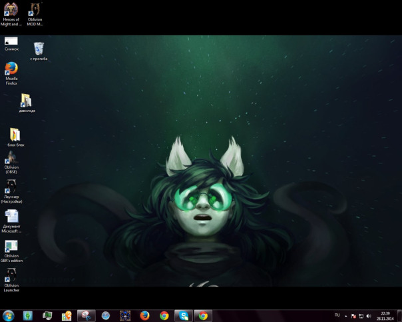This screenshot has height=322, width=402.
Task: Switch to the Skype taskbar button
Action: coord(184,315)
